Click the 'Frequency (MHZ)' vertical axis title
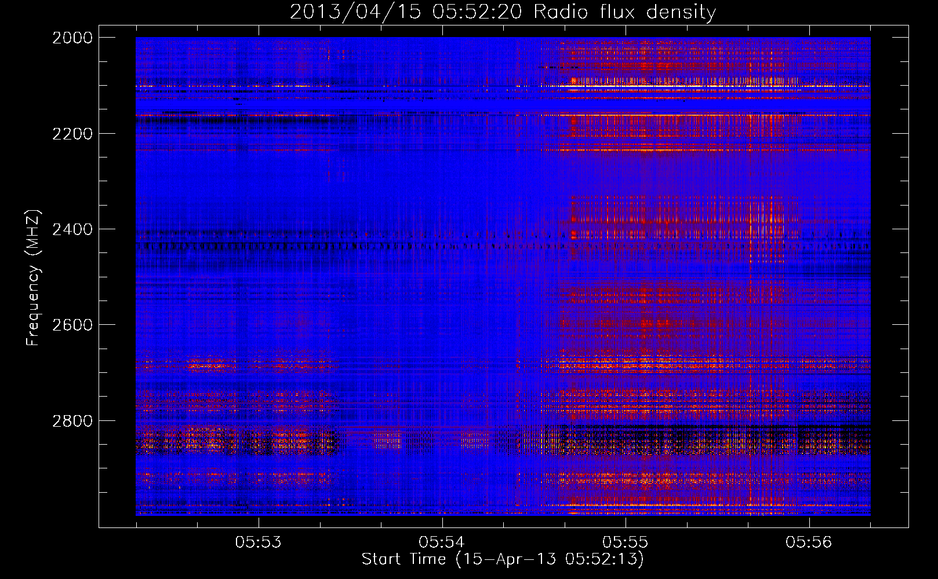Screen dimensions: 938x579 coord(33,278)
